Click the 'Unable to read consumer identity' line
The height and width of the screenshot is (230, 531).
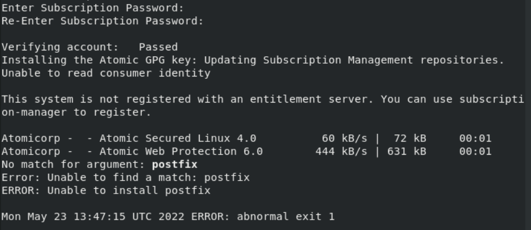pos(106,73)
